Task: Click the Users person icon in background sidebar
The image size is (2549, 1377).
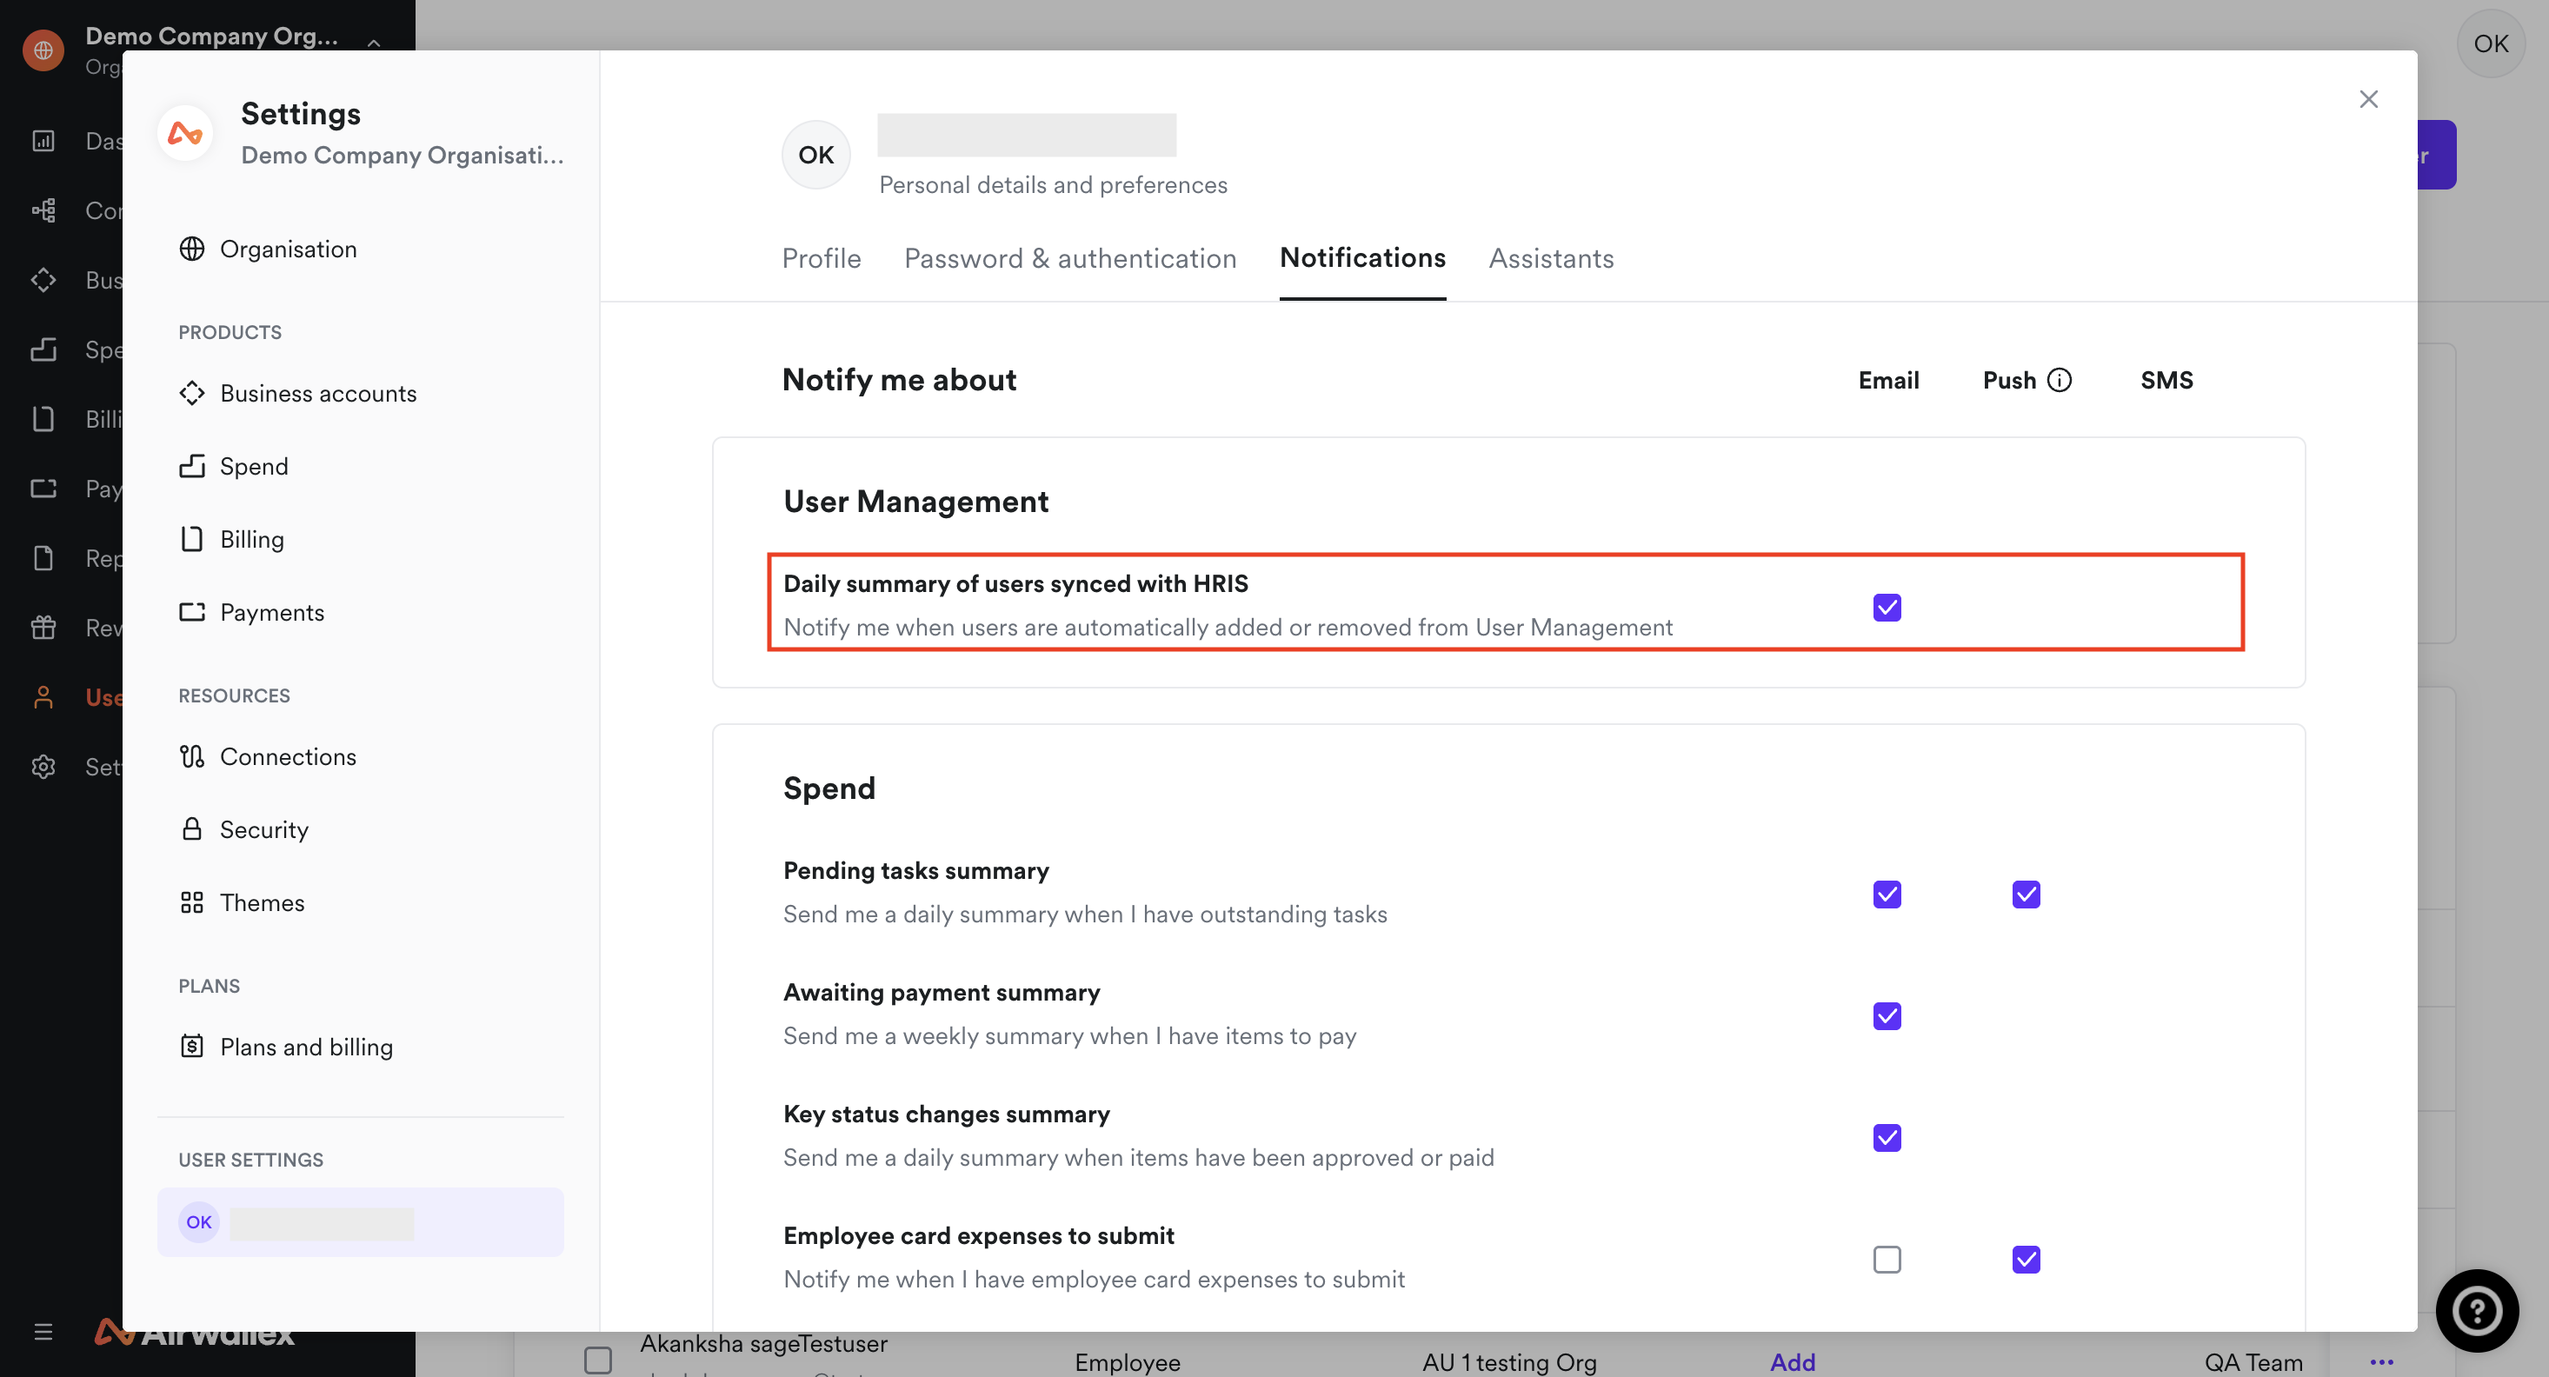Action: pos(43,697)
